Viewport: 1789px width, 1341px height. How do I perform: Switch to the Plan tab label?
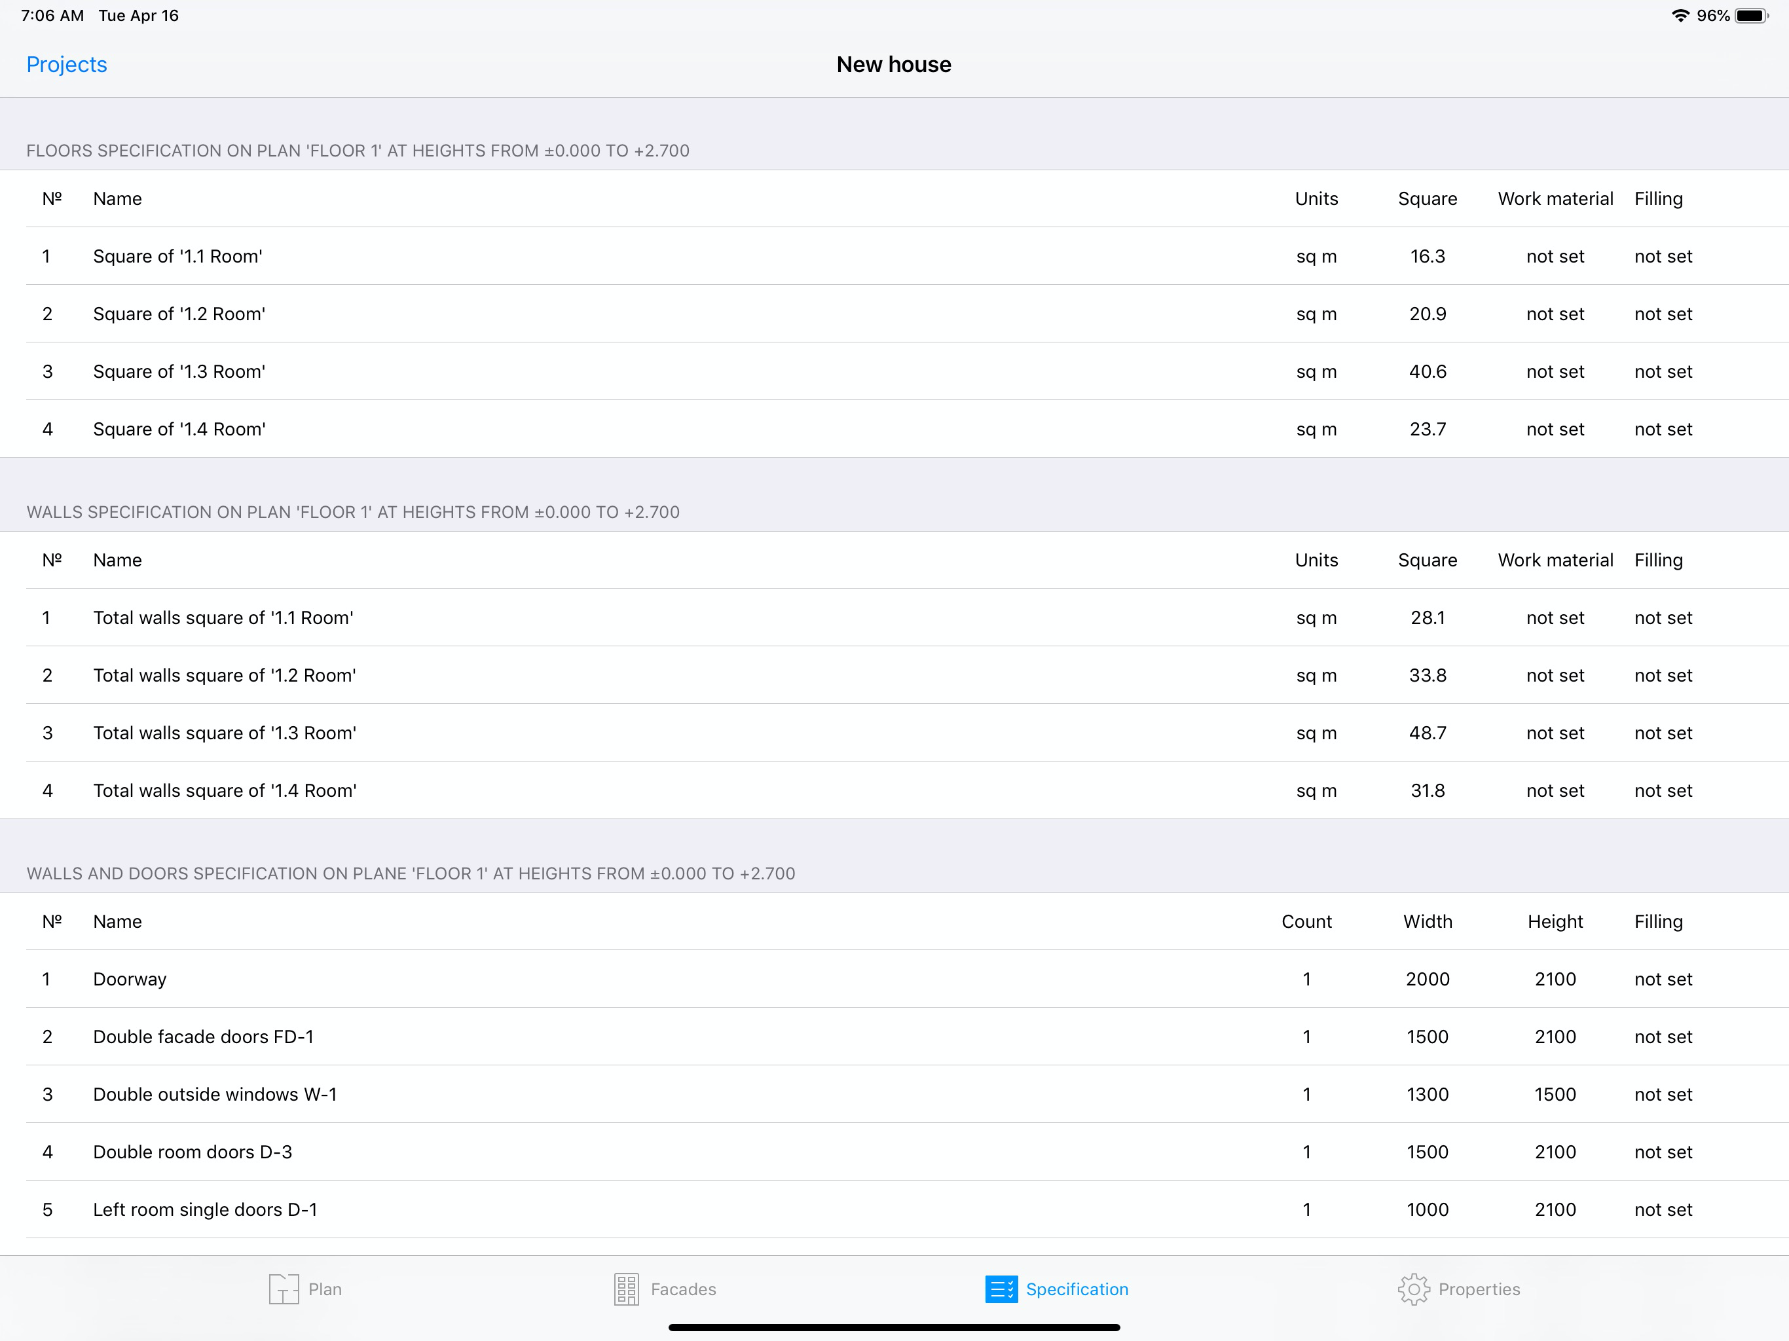click(x=325, y=1289)
